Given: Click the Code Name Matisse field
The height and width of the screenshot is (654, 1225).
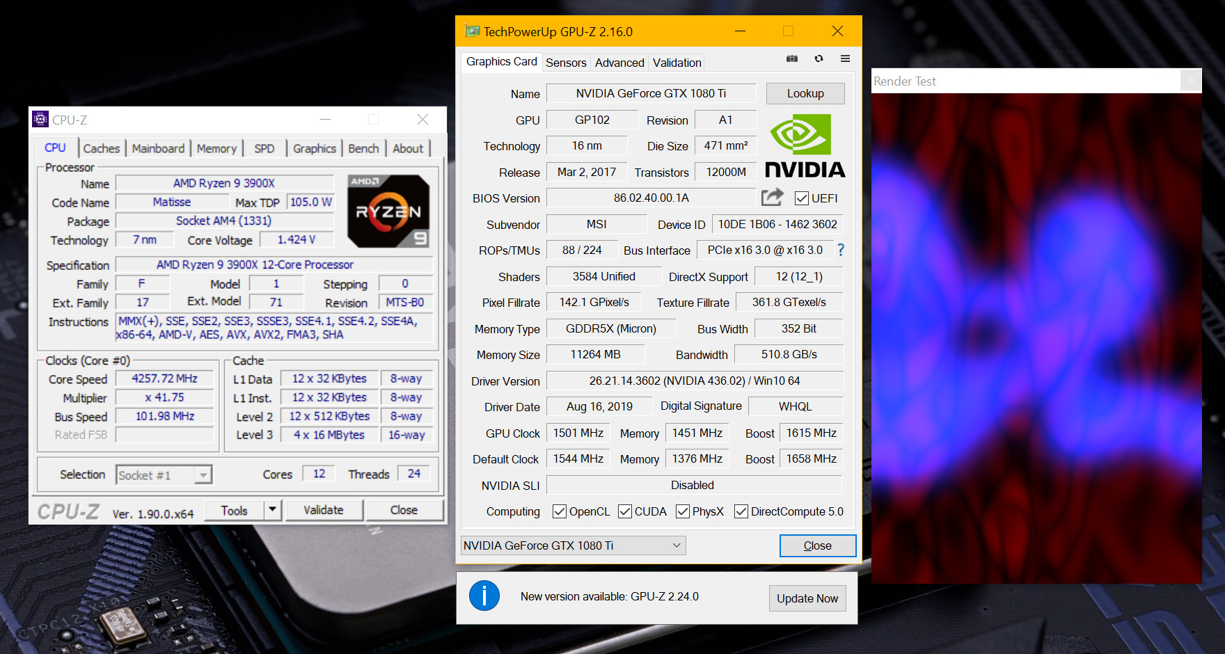Looking at the screenshot, I should pyautogui.click(x=172, y=202).
